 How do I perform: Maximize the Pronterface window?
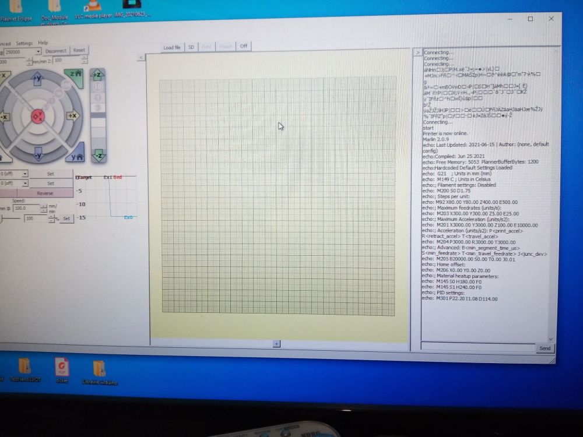[530, 19]
